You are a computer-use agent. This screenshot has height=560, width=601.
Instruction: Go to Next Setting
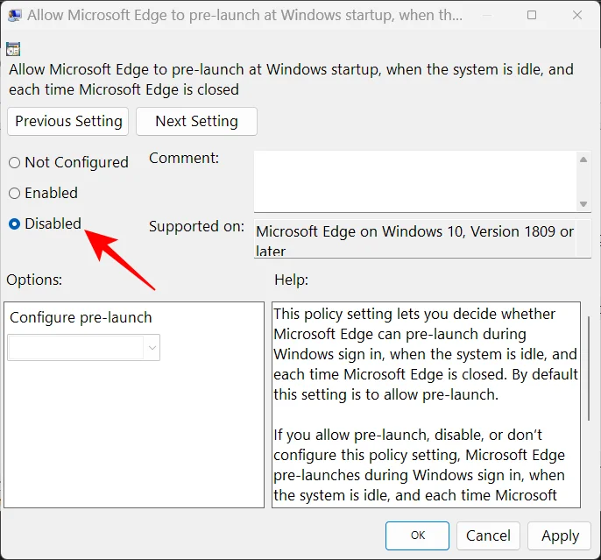196,121
